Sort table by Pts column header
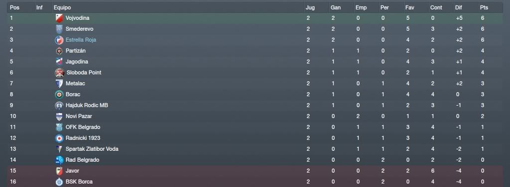 point(484,7)
